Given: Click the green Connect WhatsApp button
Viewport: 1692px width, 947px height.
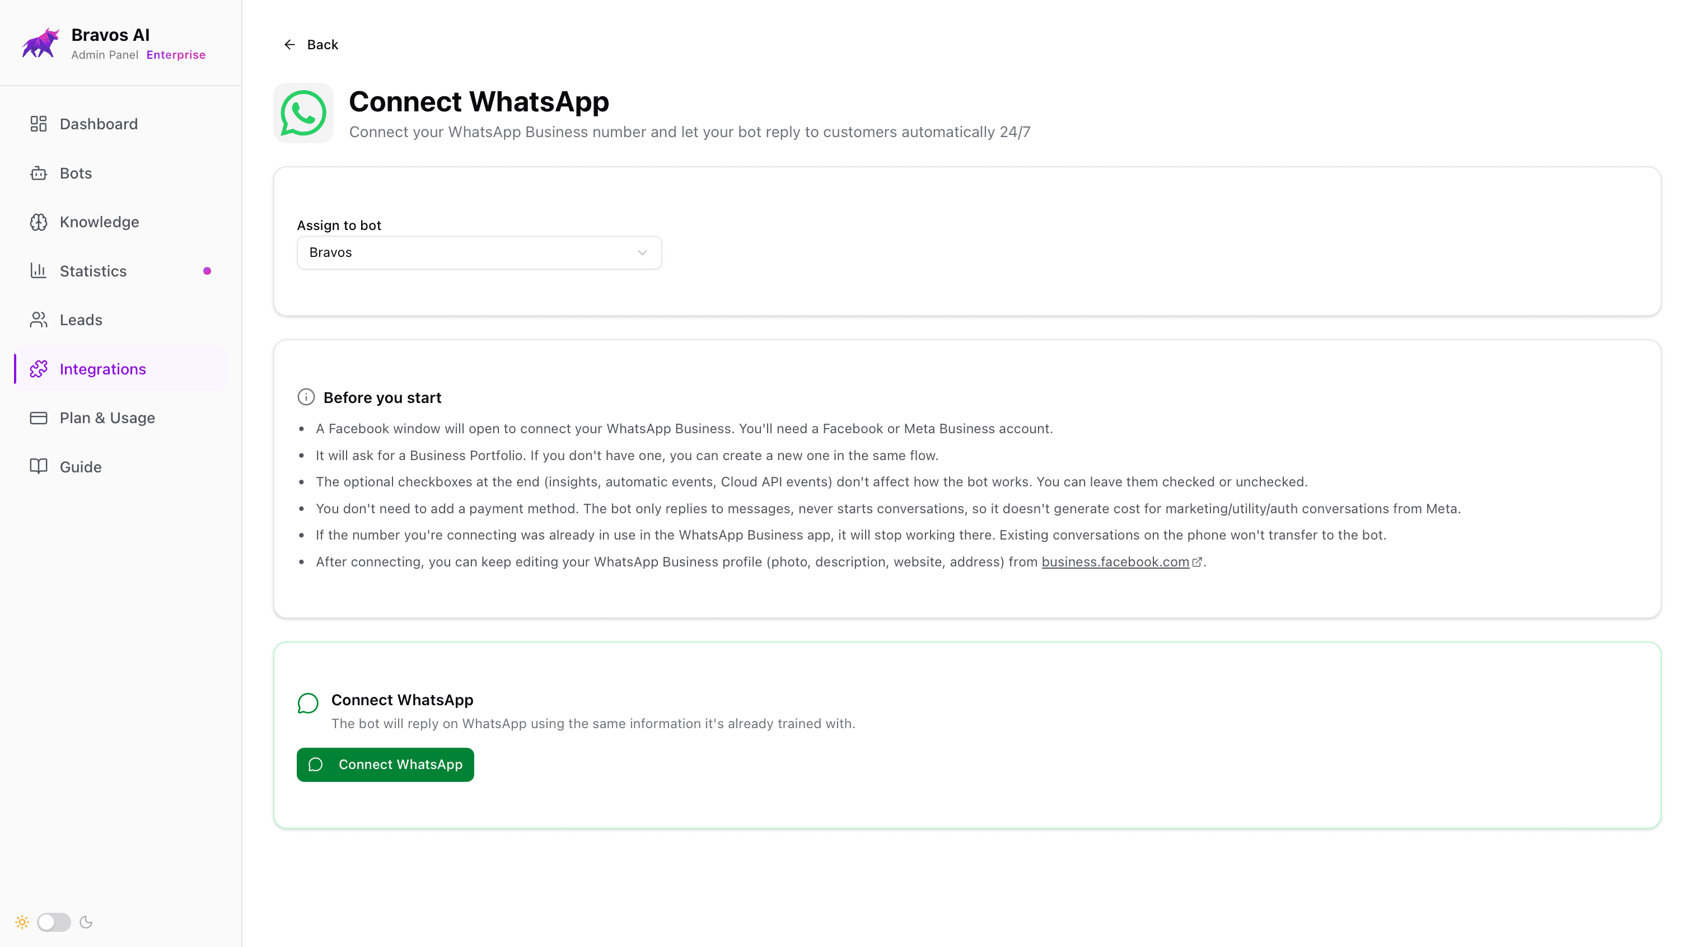Looking at the screenshot, I should [x=386, y=765].
